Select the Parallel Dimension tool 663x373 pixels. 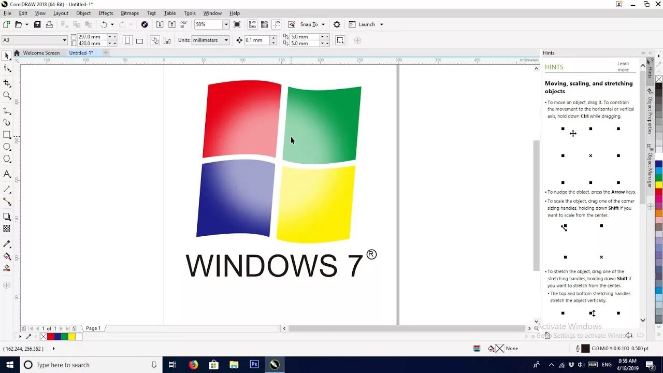pos(7,190)
